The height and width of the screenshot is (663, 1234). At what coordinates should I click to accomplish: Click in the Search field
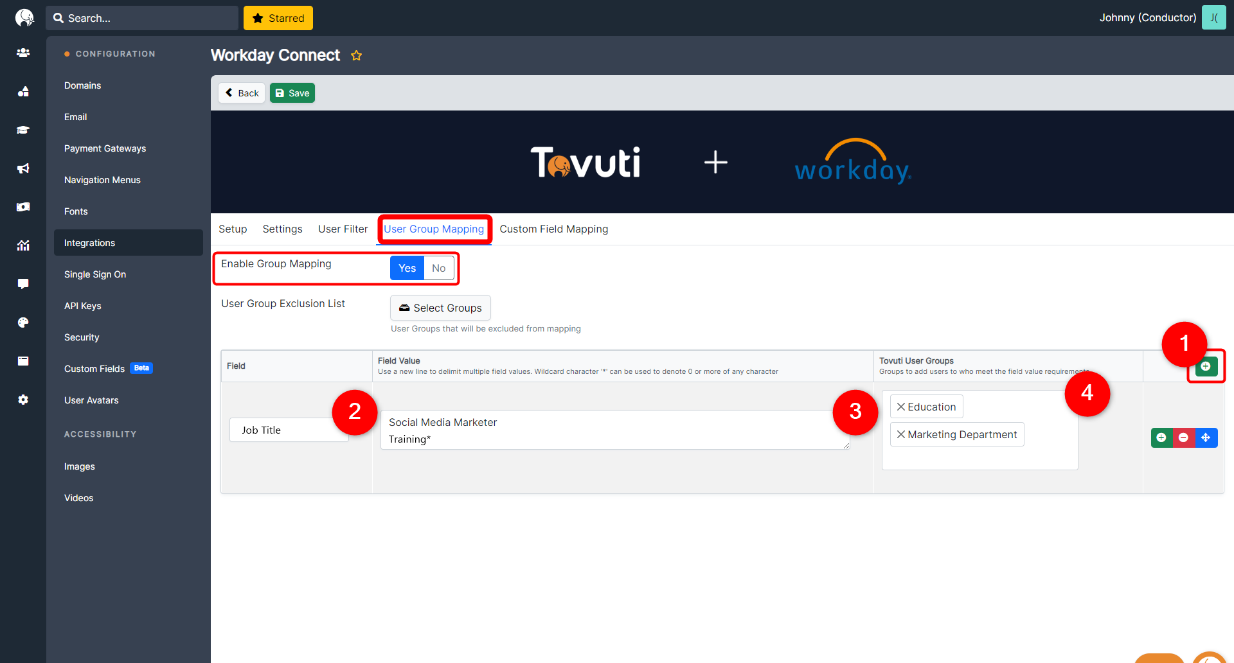point(142,18)
